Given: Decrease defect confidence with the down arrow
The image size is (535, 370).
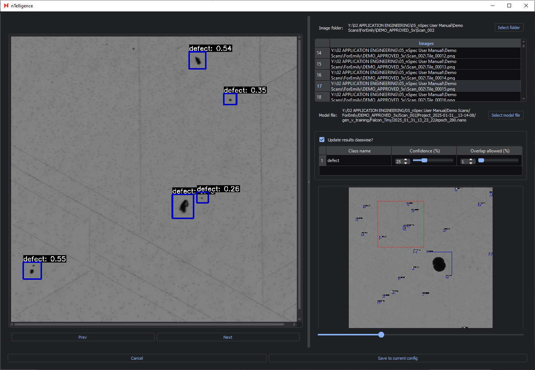Looking at the screenshot, I should click(x=406, y=163).
